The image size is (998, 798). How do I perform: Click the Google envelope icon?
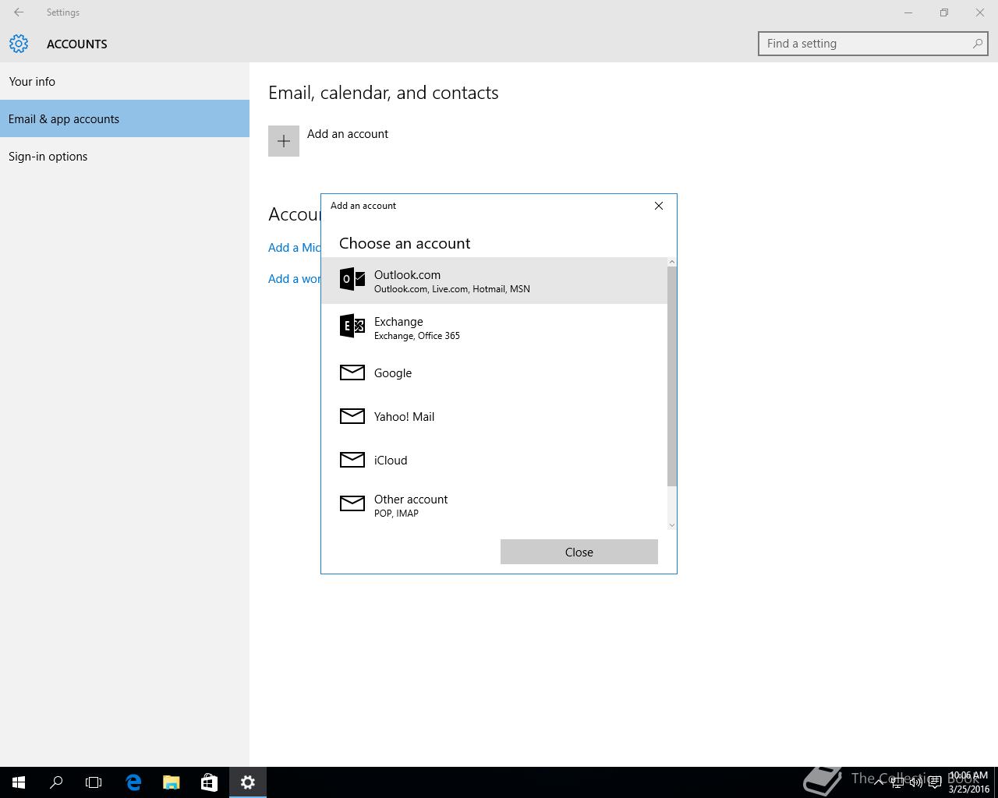[x=352, y=373]
